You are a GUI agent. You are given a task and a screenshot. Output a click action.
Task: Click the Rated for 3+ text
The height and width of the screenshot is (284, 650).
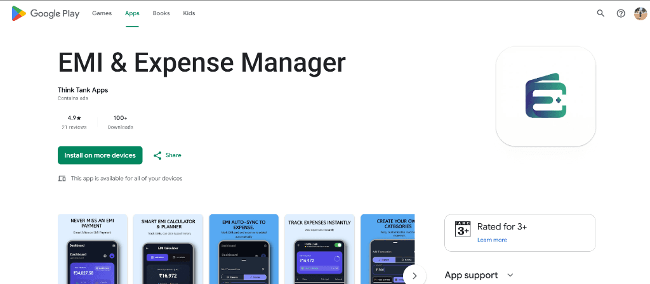(x=502, y=226)
